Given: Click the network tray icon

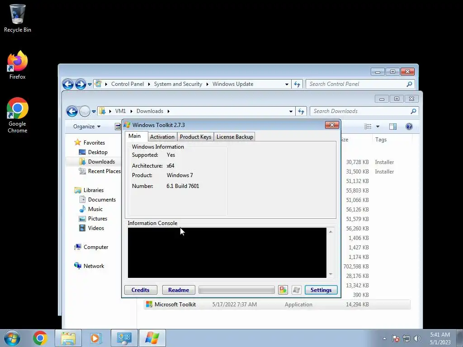Looking at the screenshot, I should [406, 338].
